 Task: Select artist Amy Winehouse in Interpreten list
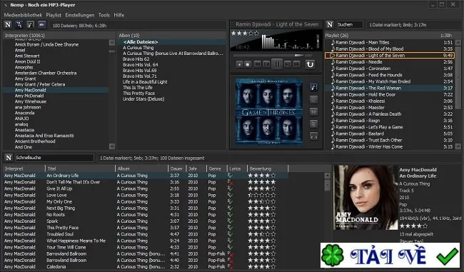[31, 101]
